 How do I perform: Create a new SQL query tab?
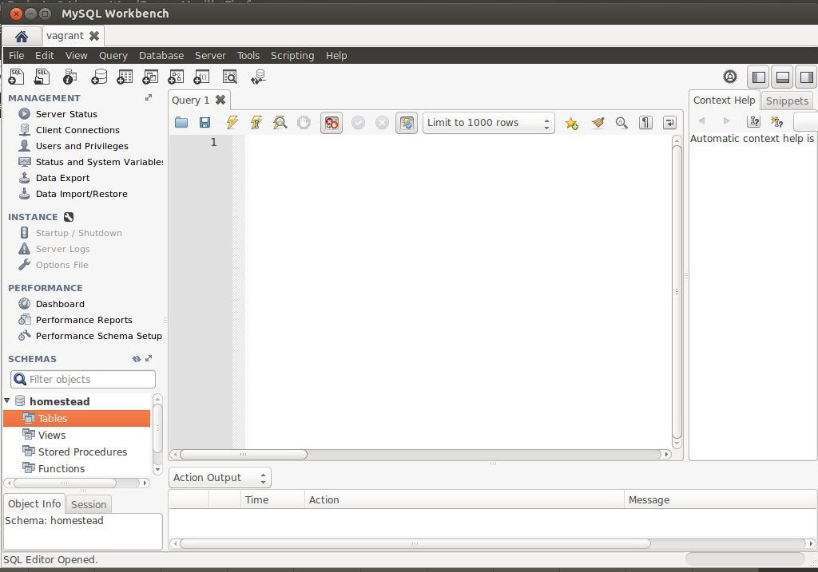(x=16, y=77)
